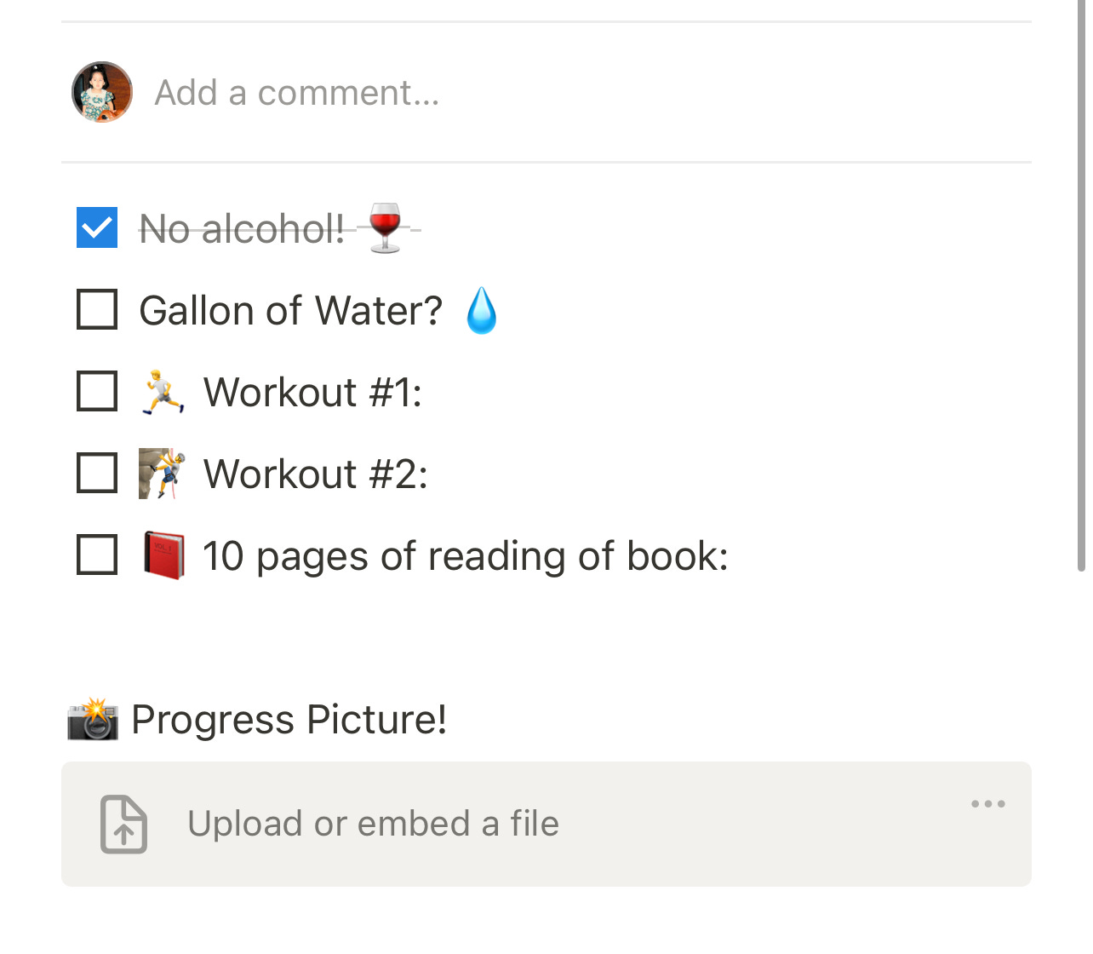Viewport: 1093px width, 954px height.
Task: Click the water droplet emoji
Action: [x=482, y=310]
